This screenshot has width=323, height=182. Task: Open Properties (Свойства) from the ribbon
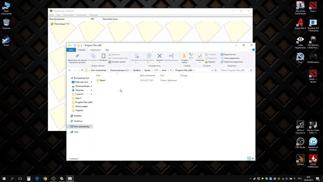point(200,57)
